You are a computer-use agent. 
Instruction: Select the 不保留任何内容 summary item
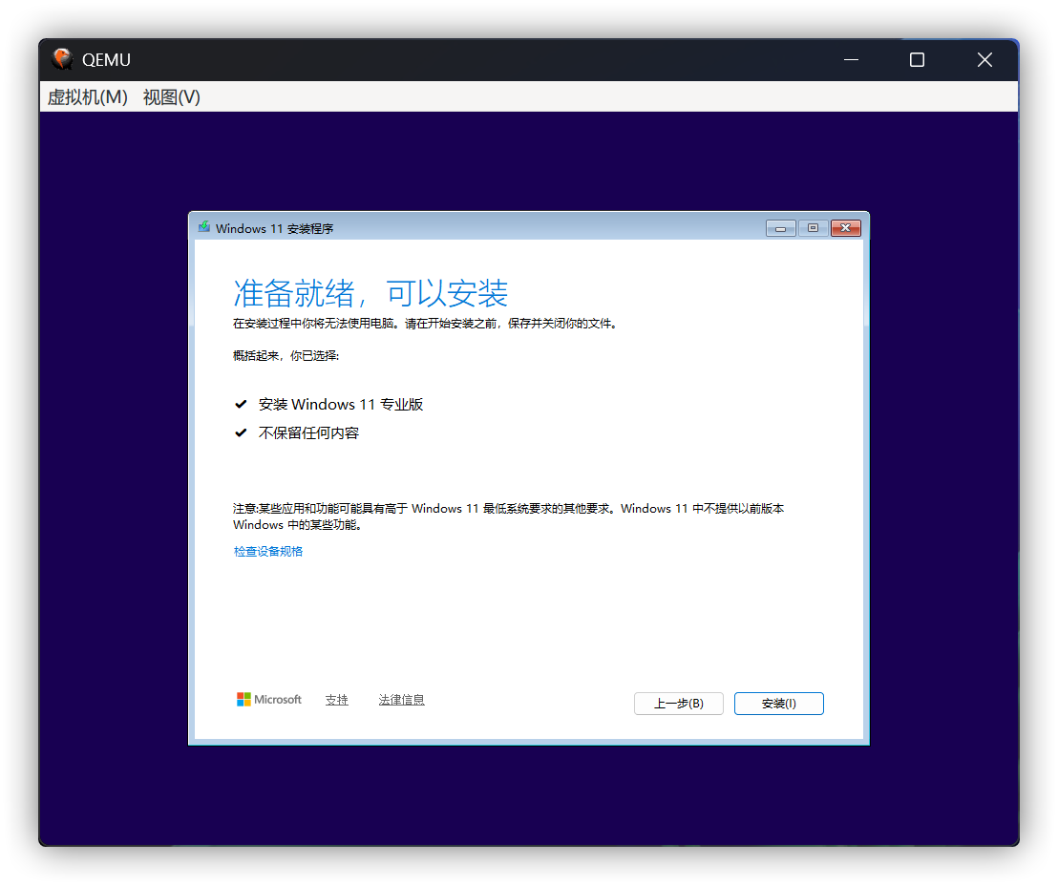(308, 432)
